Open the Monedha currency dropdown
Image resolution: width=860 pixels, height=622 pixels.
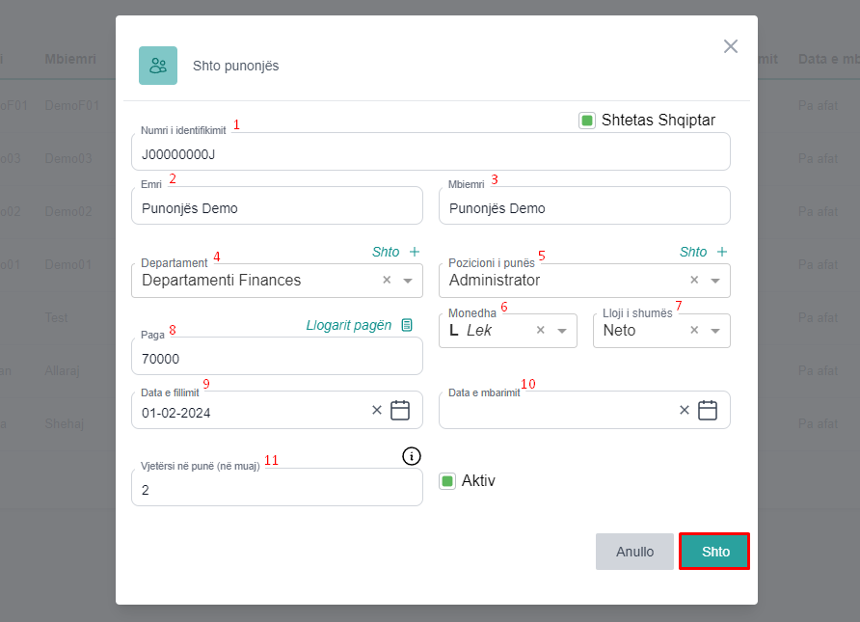point(562,331)
